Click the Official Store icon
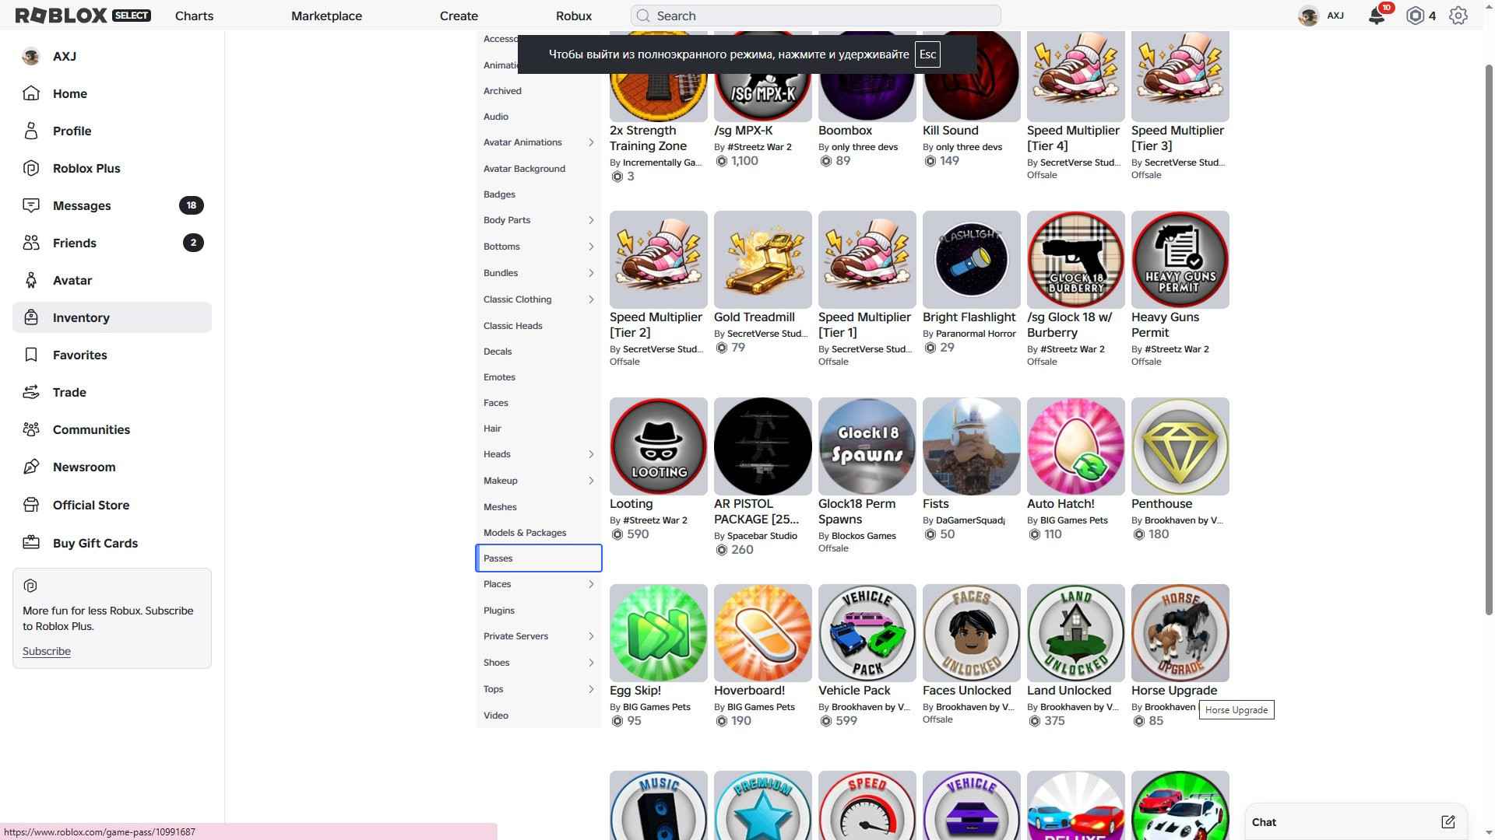The width and height of the screenshot is (1495, 840). 31,505
